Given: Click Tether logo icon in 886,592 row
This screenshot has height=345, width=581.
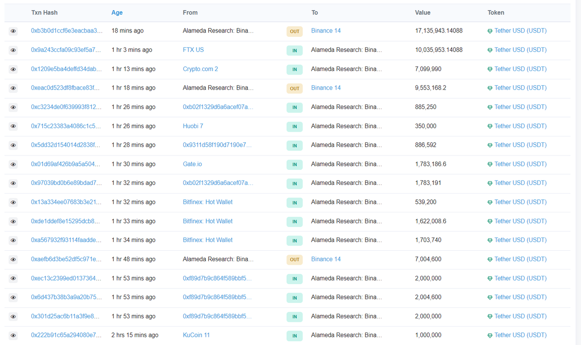Looking at the screenshot, I should (x=490, y=145).
